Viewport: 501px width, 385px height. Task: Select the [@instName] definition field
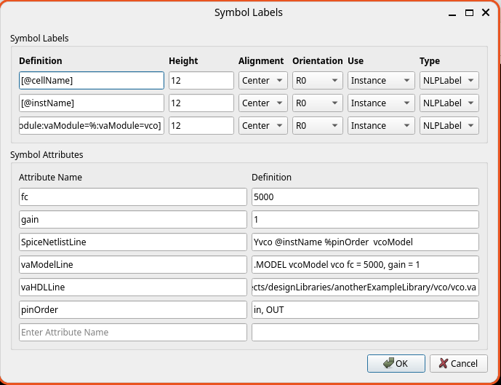tap(91, 103)
